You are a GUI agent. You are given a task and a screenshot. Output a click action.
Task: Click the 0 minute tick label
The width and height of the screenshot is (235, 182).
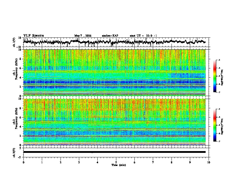pyautogui.click(x=23, y=162)
